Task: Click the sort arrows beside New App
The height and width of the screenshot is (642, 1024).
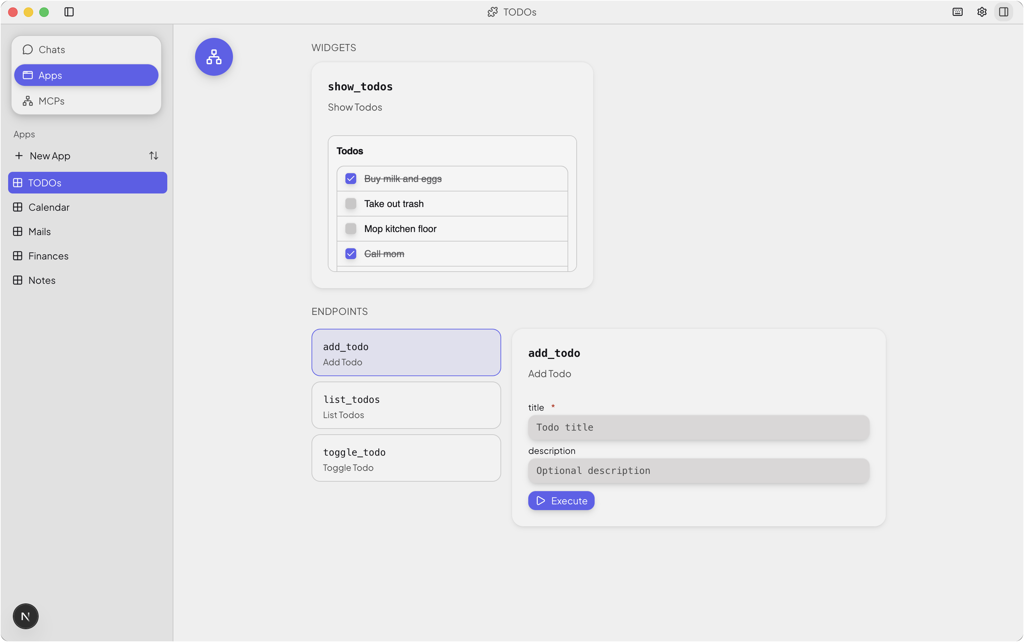Action: 153,156
